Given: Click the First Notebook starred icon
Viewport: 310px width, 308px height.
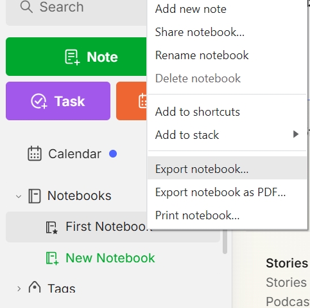Looking at the screenshot, I should coord(52,228).
